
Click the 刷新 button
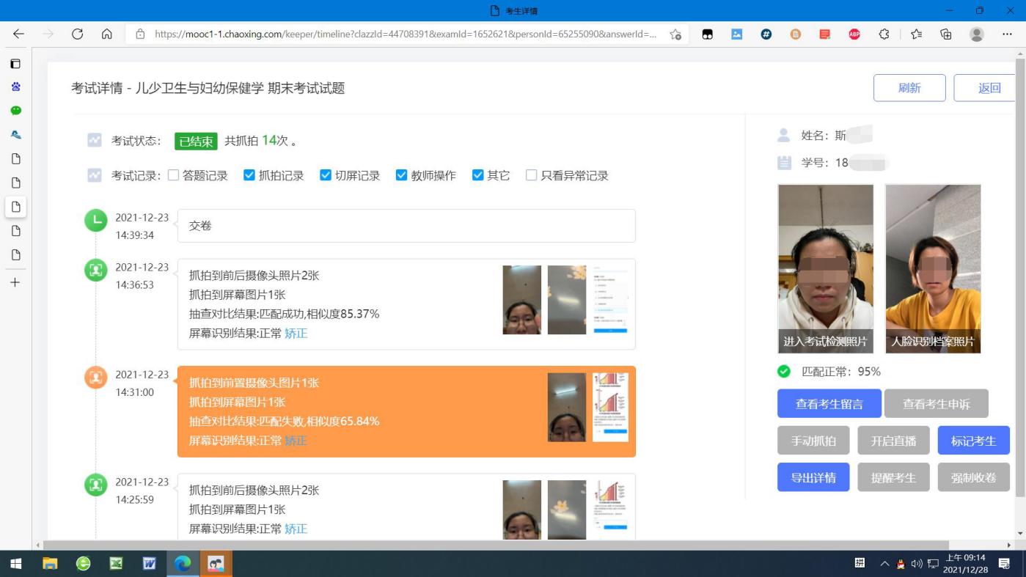(x=909, y=88)
